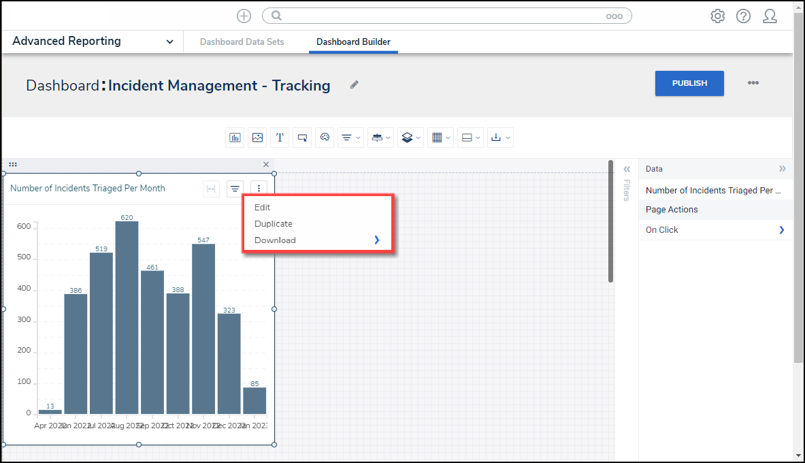Switch to the Dashboard Data Sets tab
This screenshot has height=463, width=805.
[242, 42]
